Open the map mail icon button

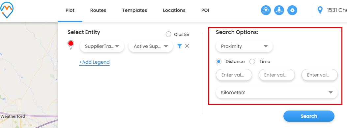266,10
